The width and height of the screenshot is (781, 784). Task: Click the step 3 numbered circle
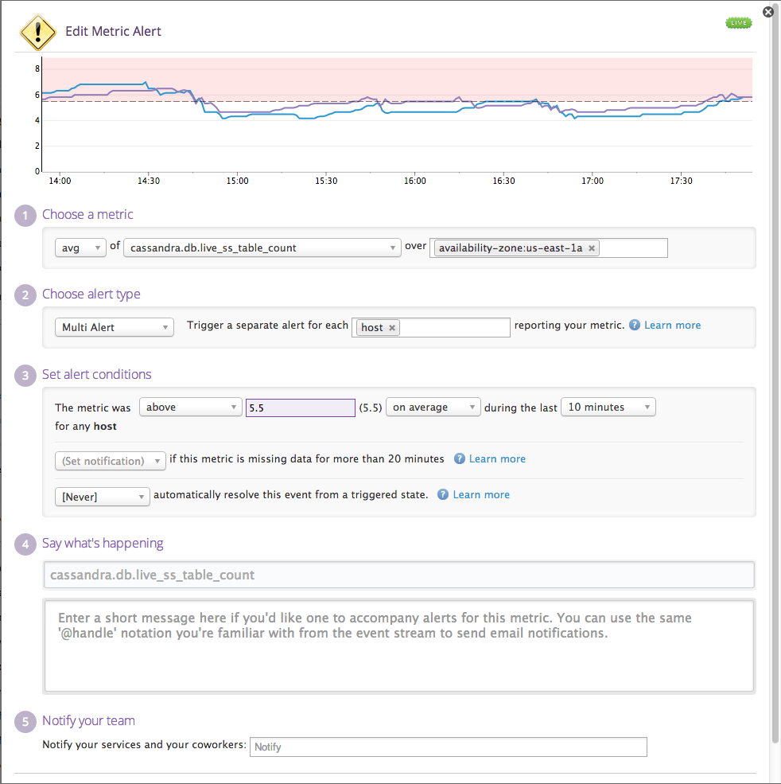[x=25, y=374]
